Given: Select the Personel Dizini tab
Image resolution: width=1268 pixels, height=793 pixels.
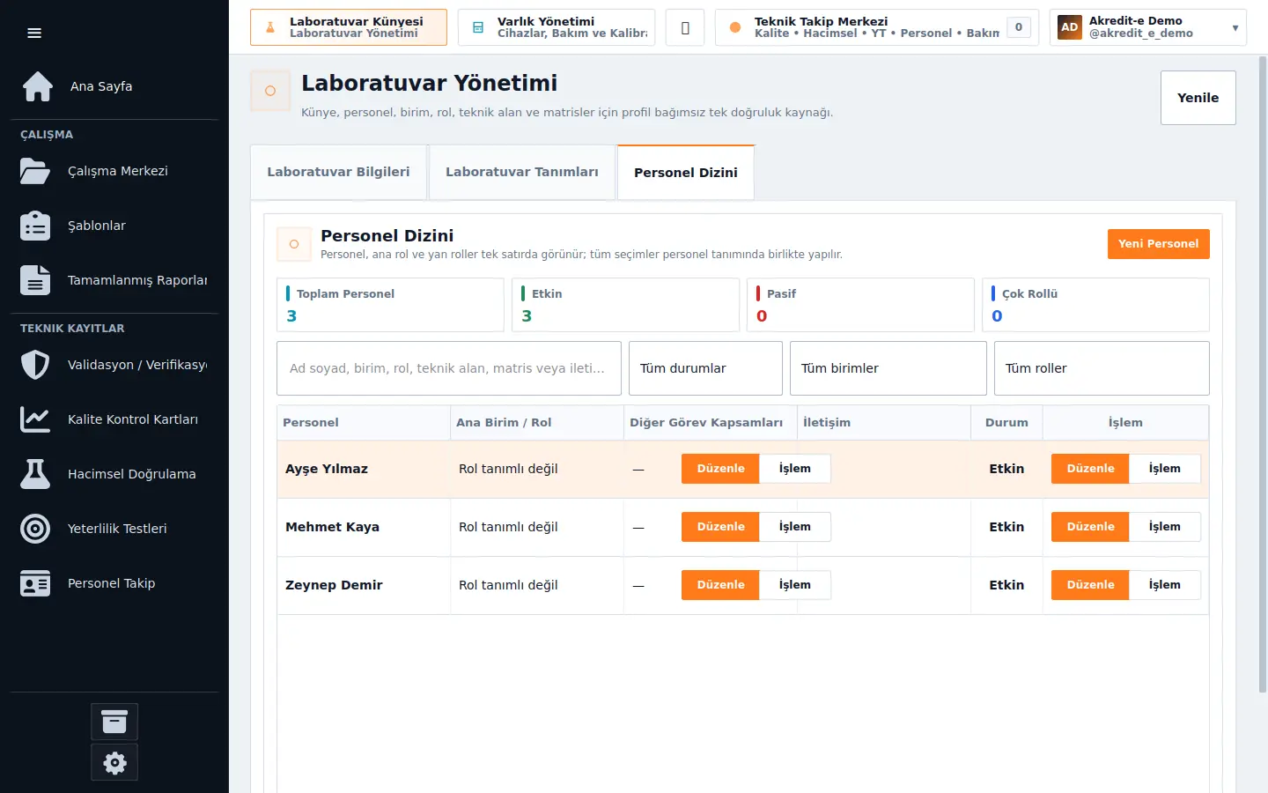Looking at the screenshot, I should coord(686,173).
